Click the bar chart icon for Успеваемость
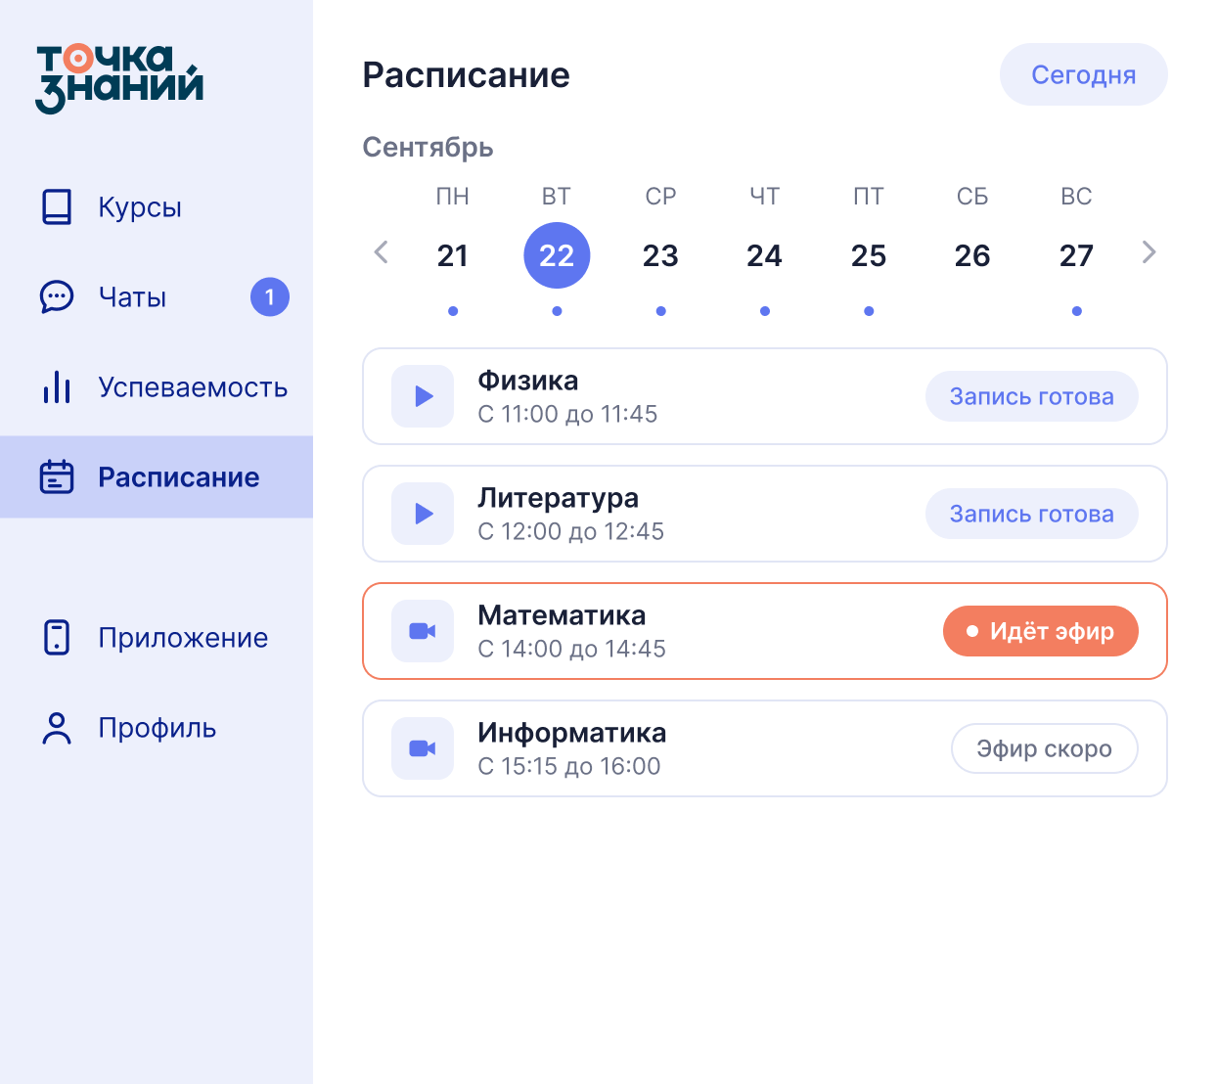 [x=57, y=387]
